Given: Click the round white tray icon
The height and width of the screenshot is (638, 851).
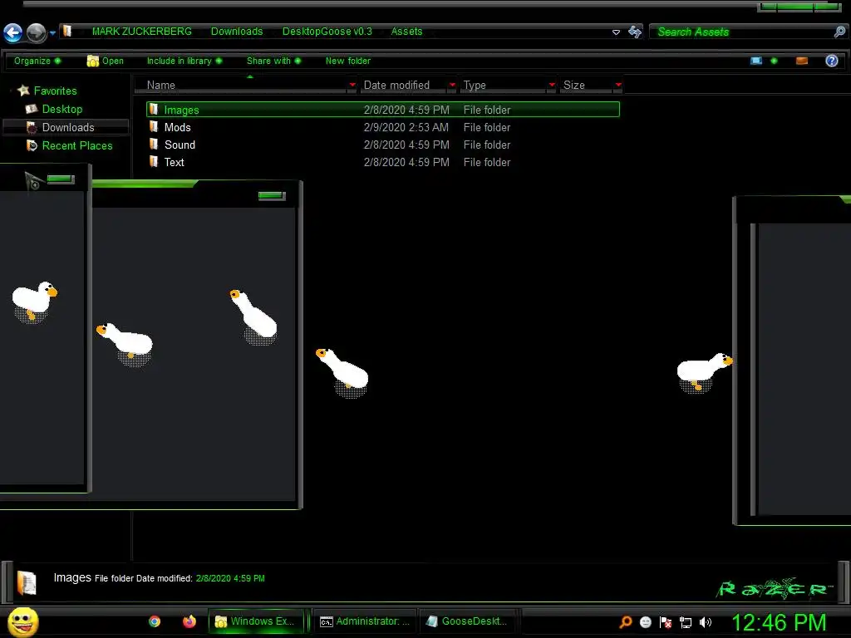Looking at the screenshot, I should [645, 622].
